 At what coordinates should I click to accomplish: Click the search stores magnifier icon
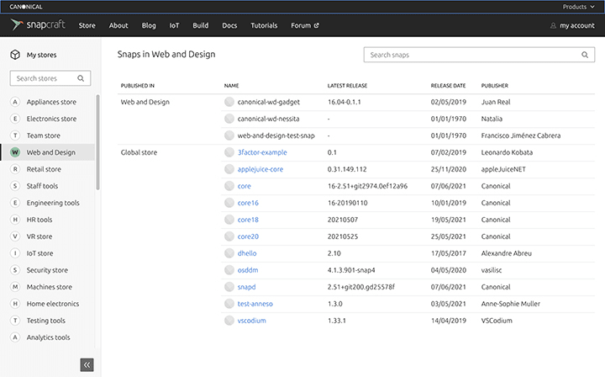81,78
